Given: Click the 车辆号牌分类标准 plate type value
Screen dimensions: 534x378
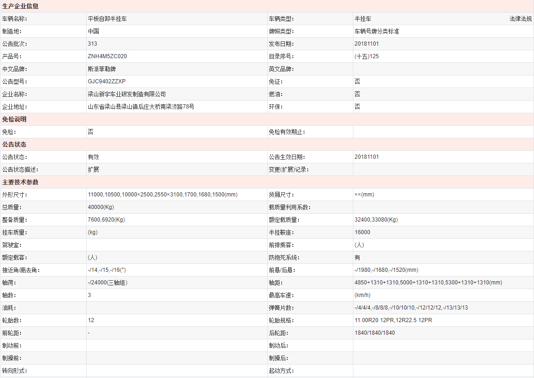Looking at the screenshot, I should pyautogui.click(x=377, y=32).
